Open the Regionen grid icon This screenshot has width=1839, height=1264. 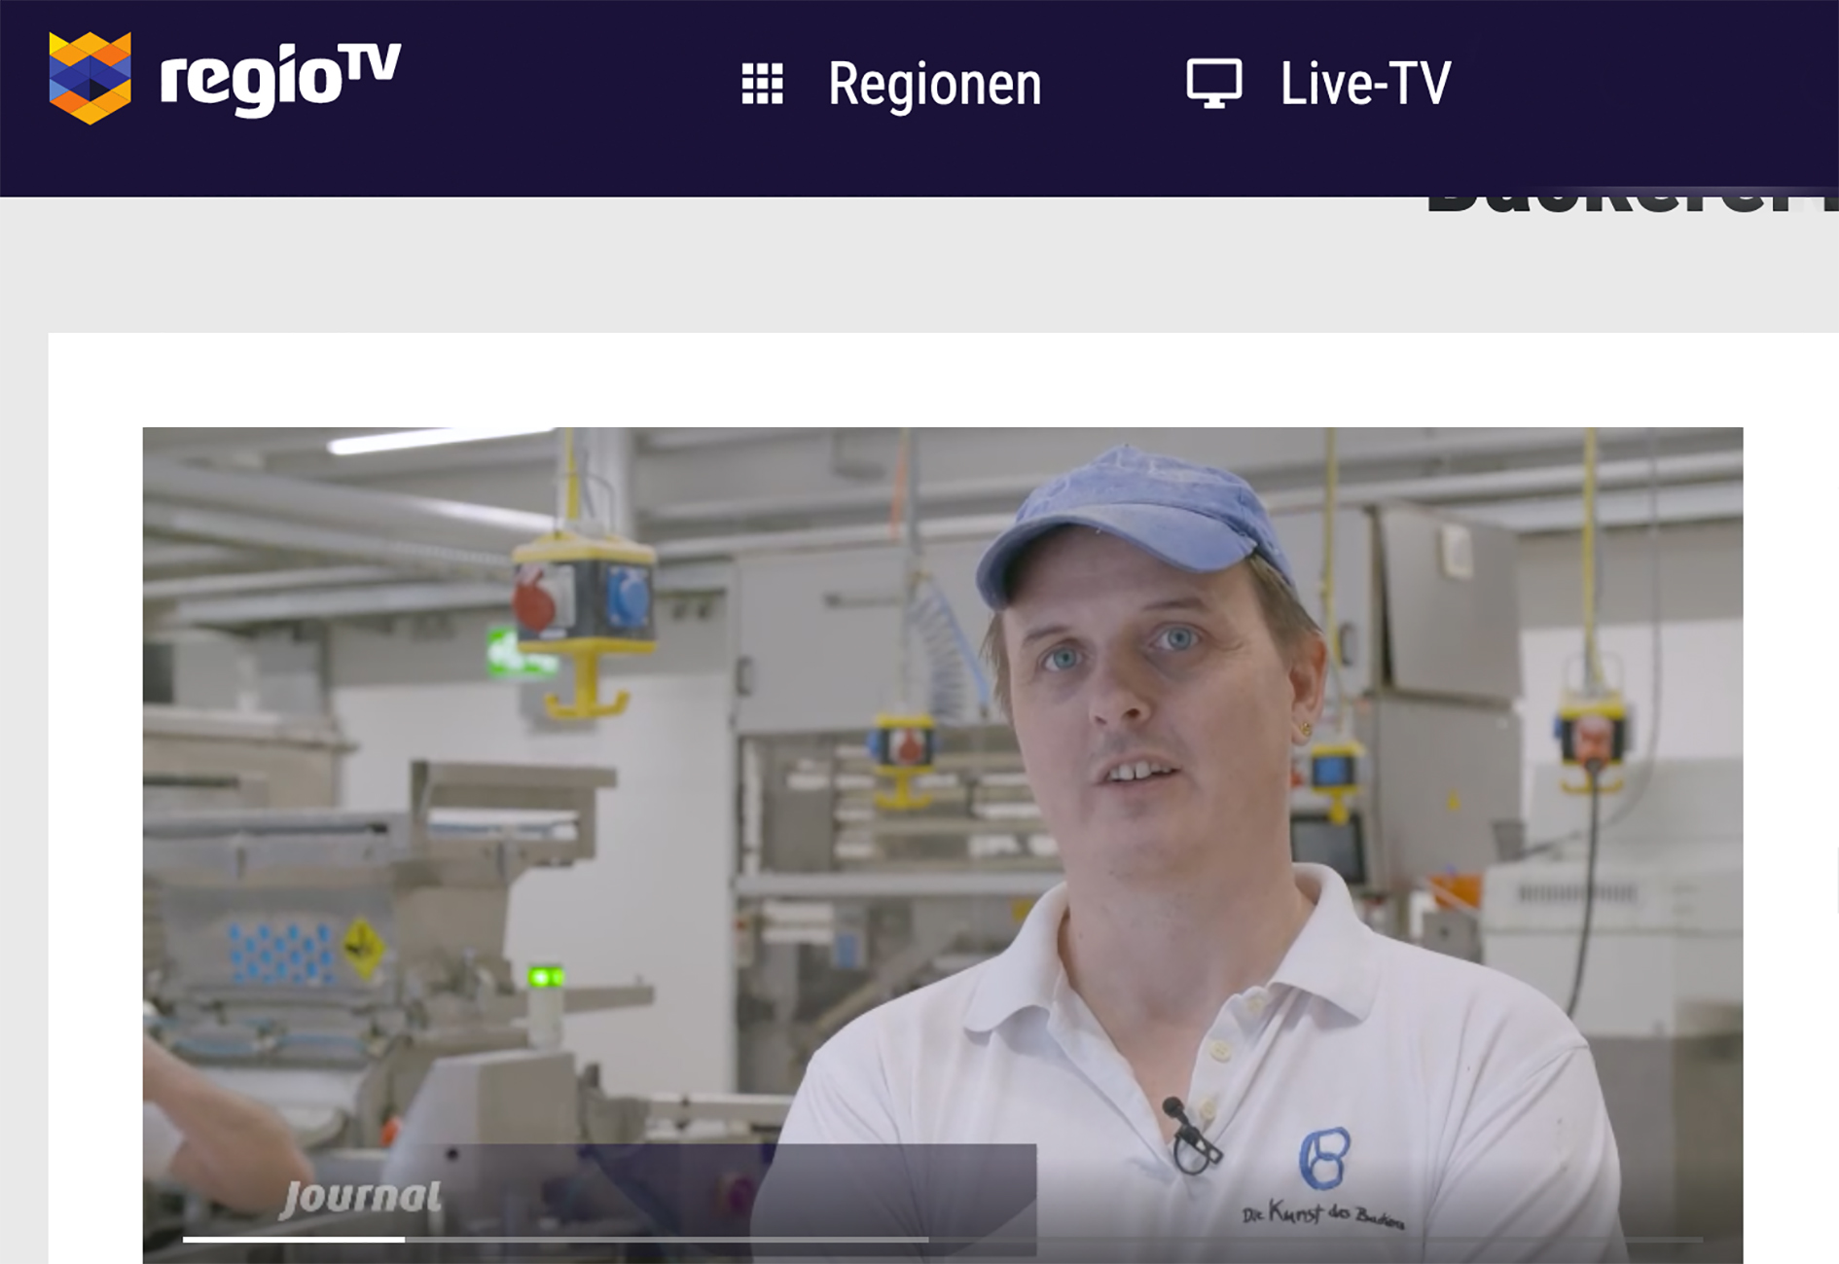[x=762, y=84]
